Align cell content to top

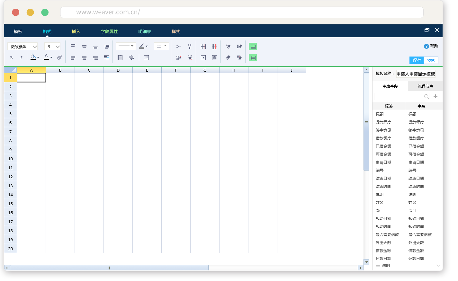(x=73, y=46)
